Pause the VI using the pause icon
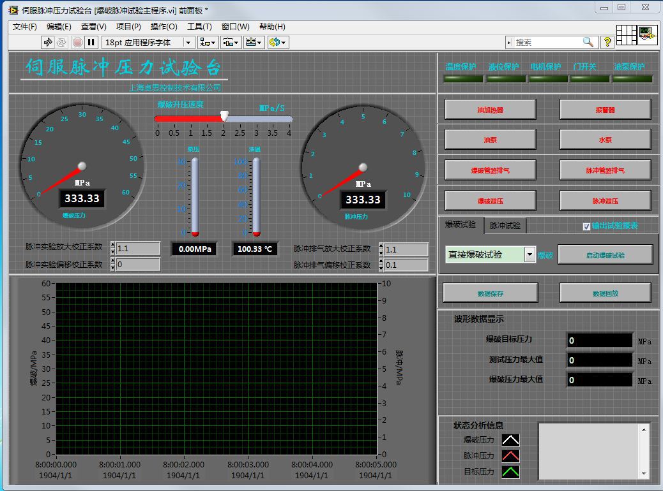Viewport: 663px width, 491px height. pyautogui.click(x=91, y=42)
